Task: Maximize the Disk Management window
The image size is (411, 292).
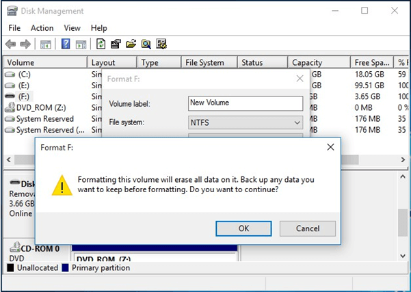Action: [364, 11]
